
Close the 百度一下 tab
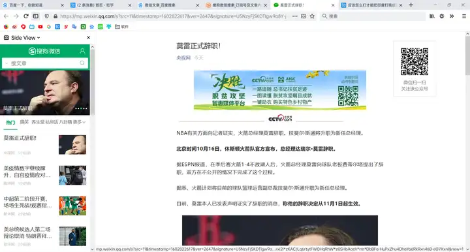(62, 5)
